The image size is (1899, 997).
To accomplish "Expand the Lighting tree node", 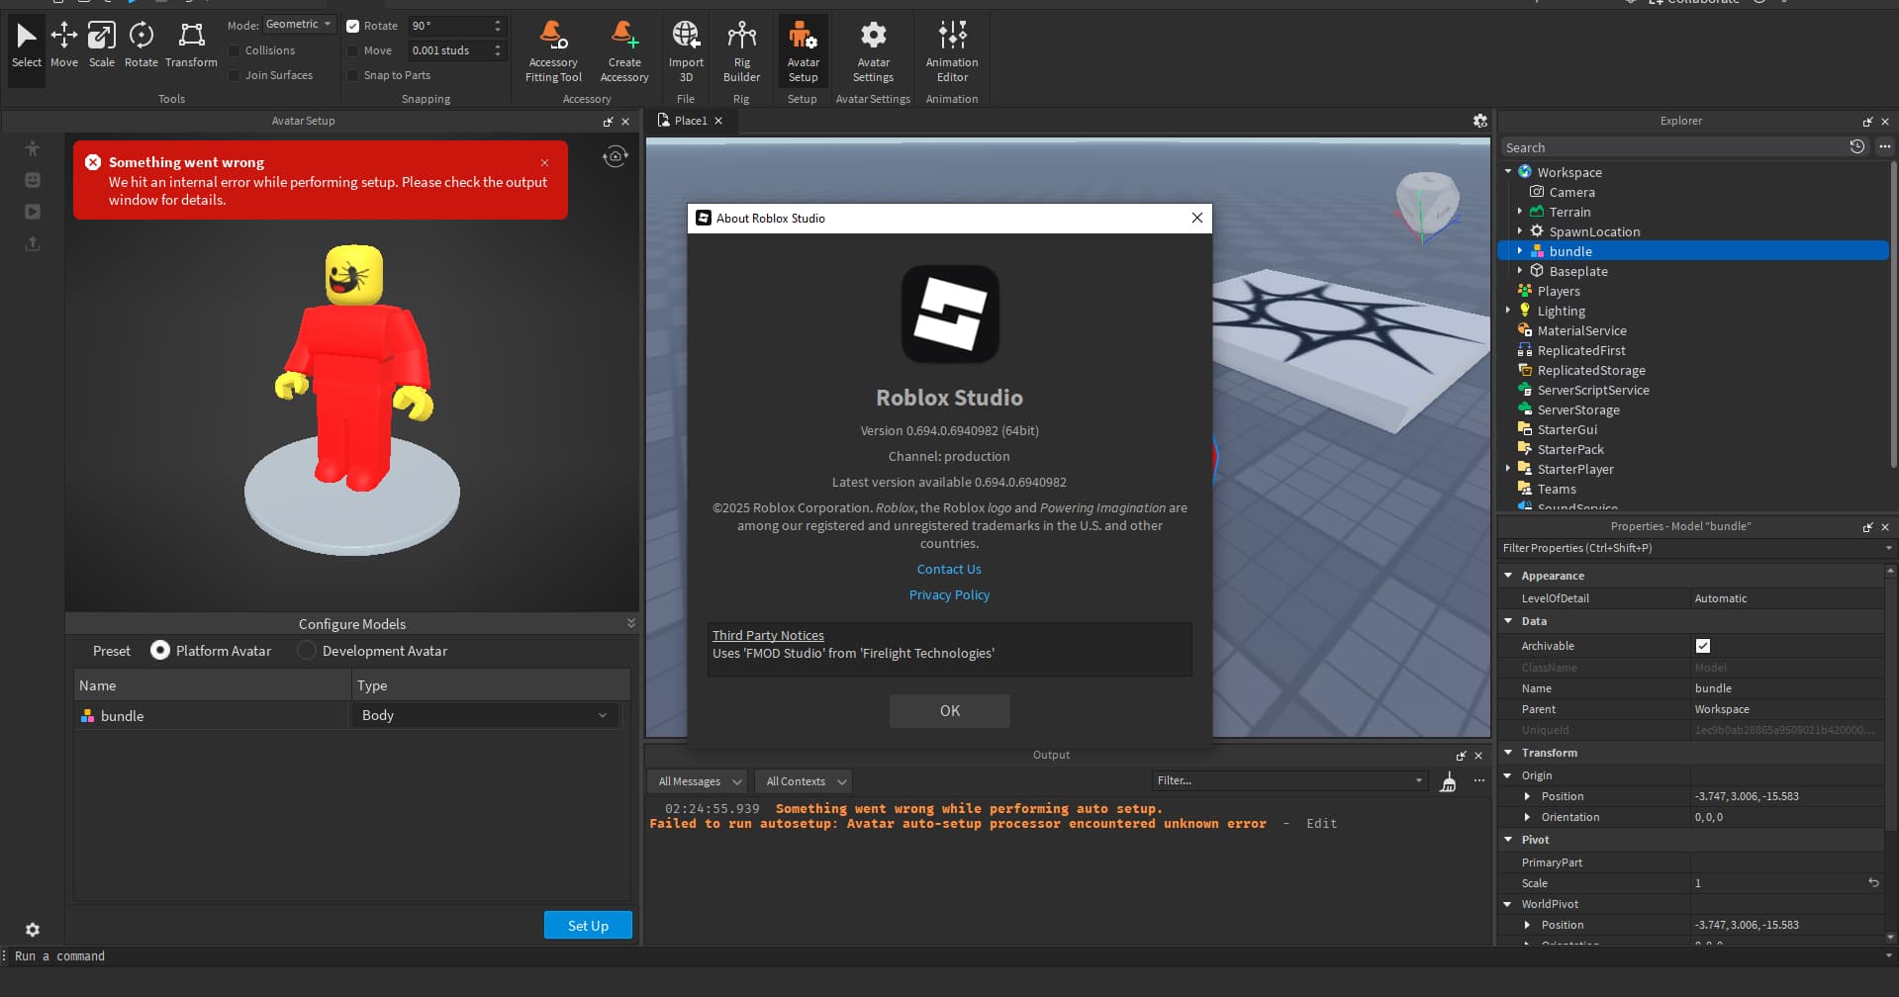I will click(1508, 311).
